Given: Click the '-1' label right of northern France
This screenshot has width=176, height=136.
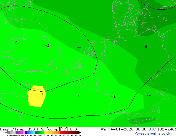Looking at the screenshot, I should pyautogui.click(x=113, y=97).
